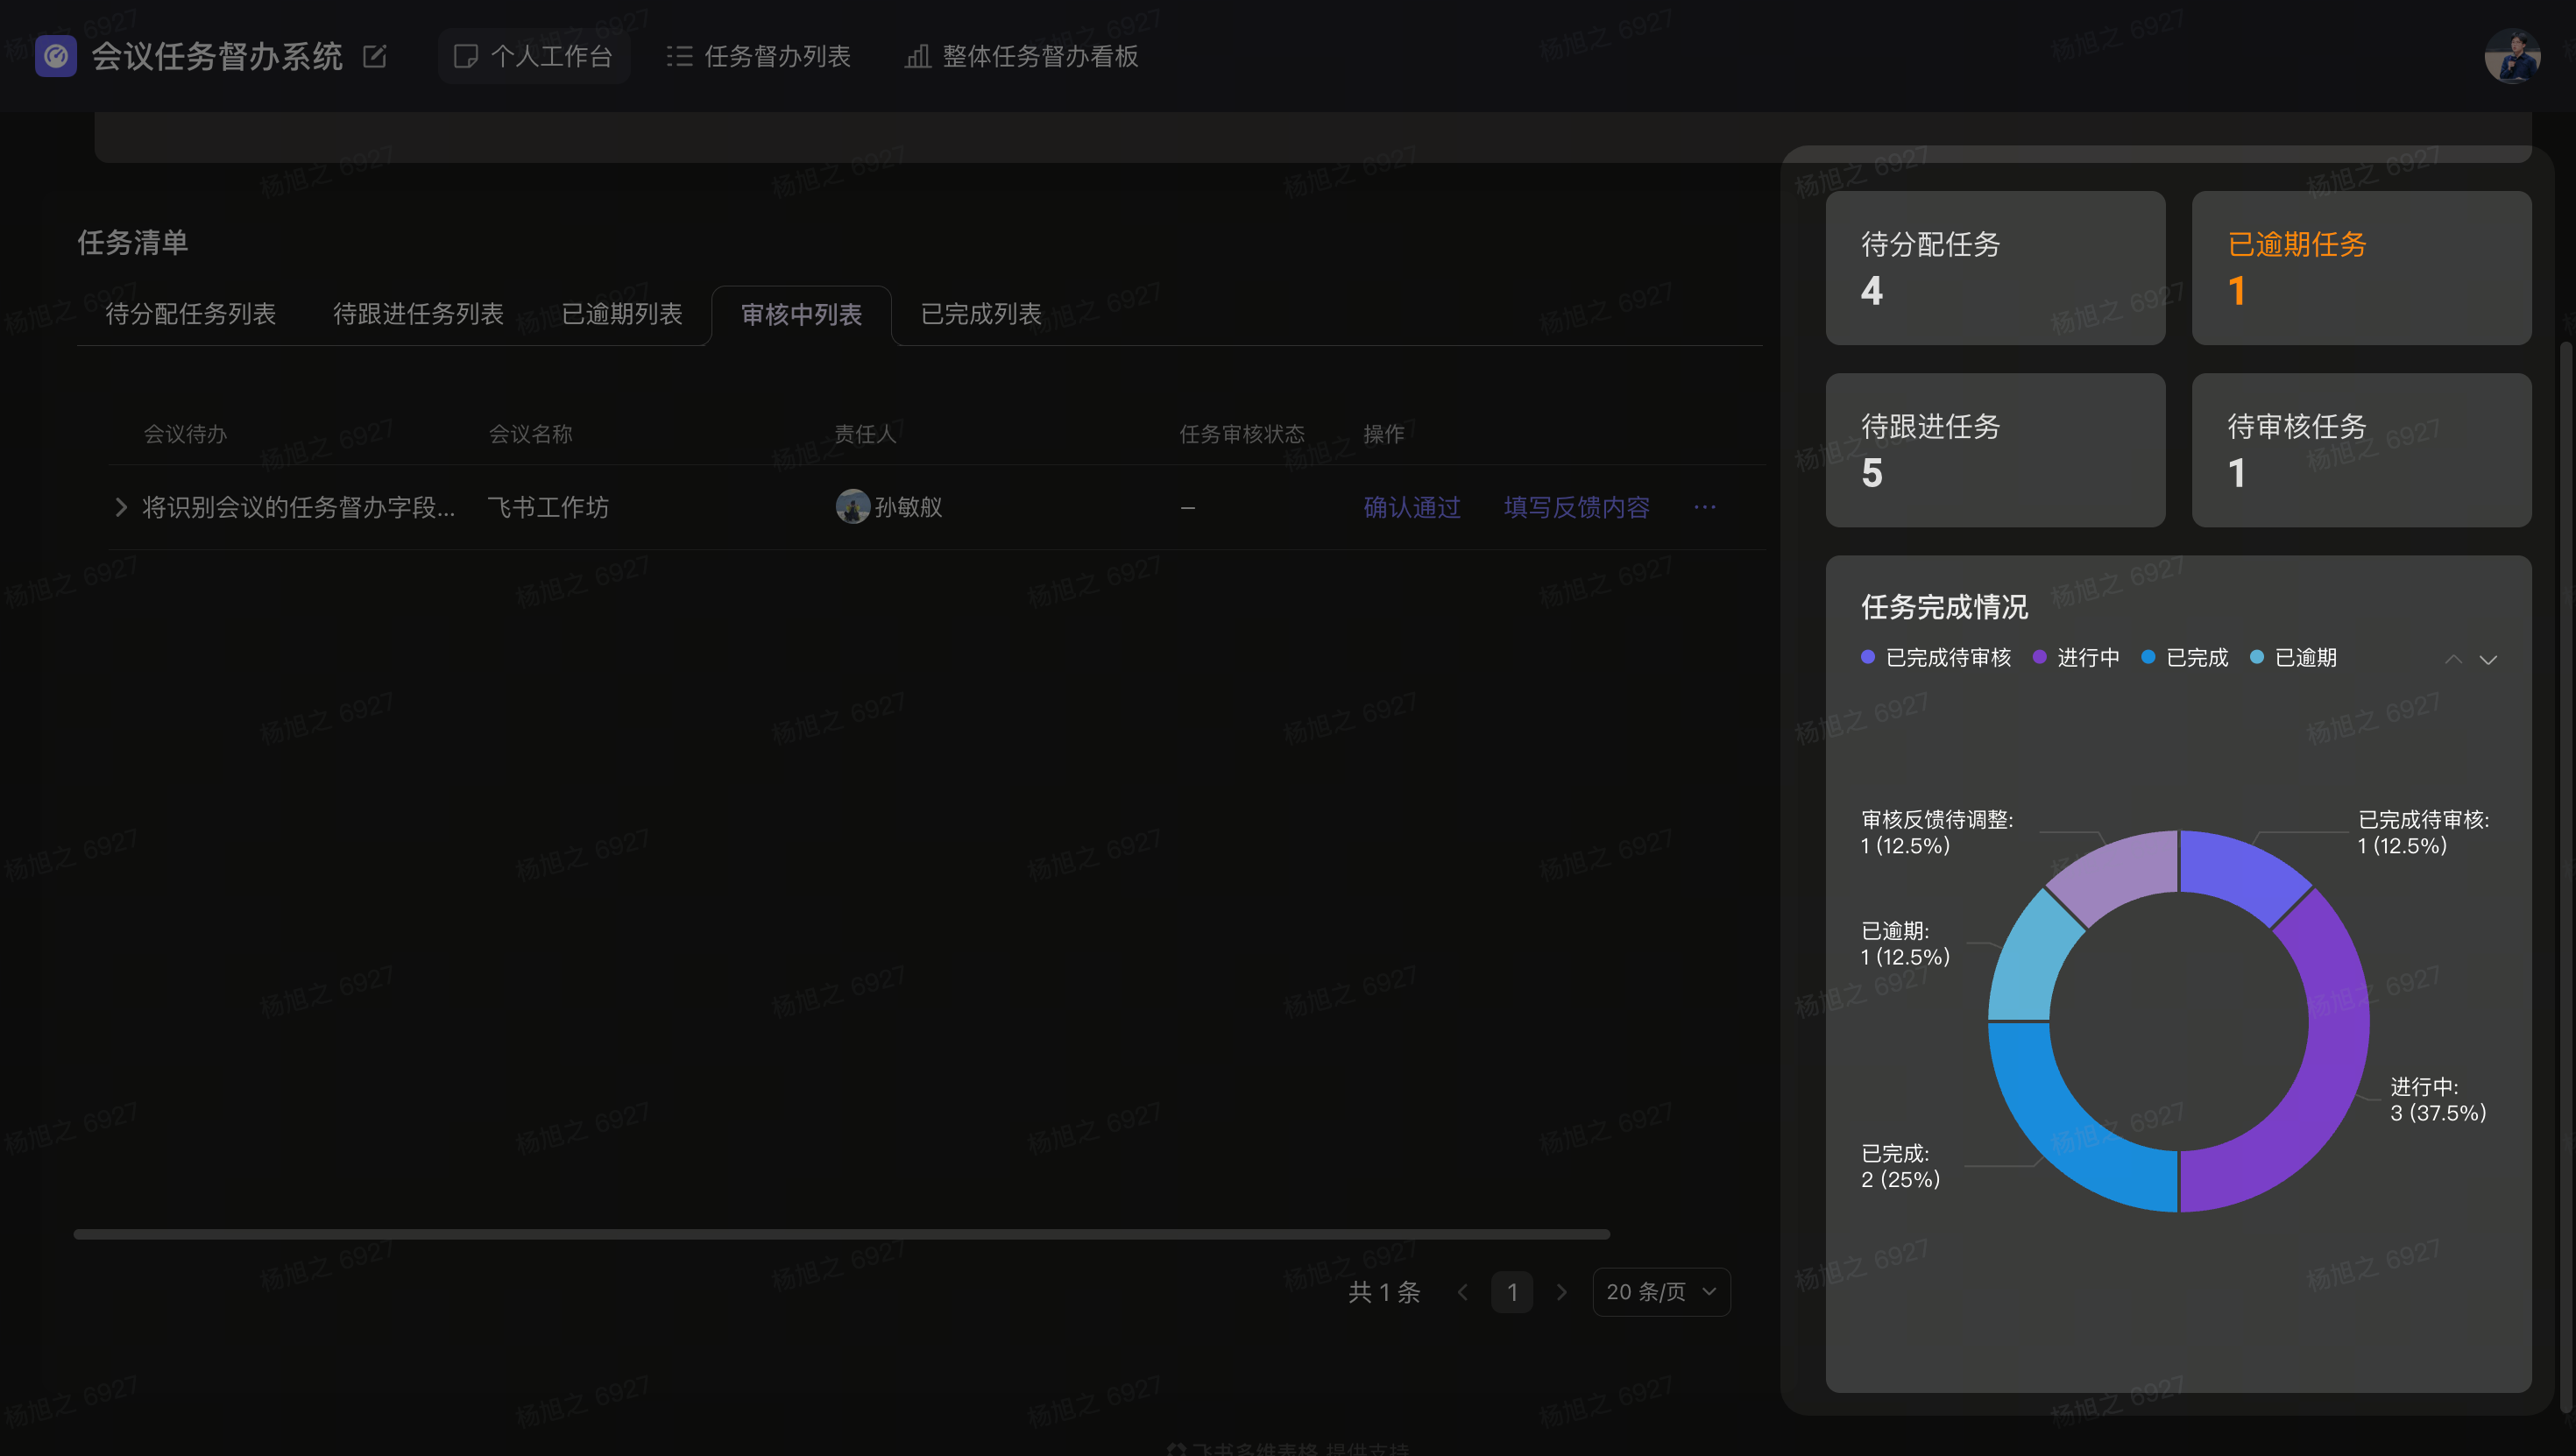This screenshot has width=2576, height=1456.
Task: Open the 20 条/页 page size dropdown
Action: (1660, 1292)
